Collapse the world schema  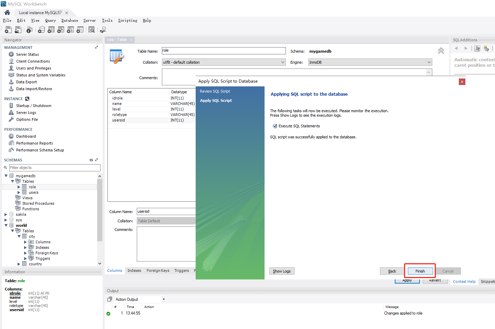[x=6, y=225]
